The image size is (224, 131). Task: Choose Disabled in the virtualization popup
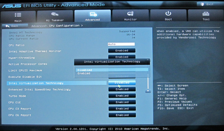[112, 70]
